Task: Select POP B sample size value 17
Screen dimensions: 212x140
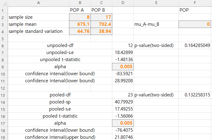Action: pos(102,17)
